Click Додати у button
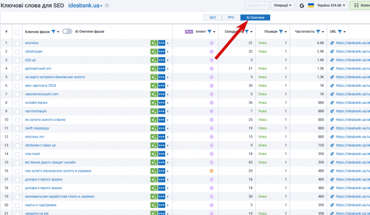Viewport: 370px width, 215px height. point(257,5)
